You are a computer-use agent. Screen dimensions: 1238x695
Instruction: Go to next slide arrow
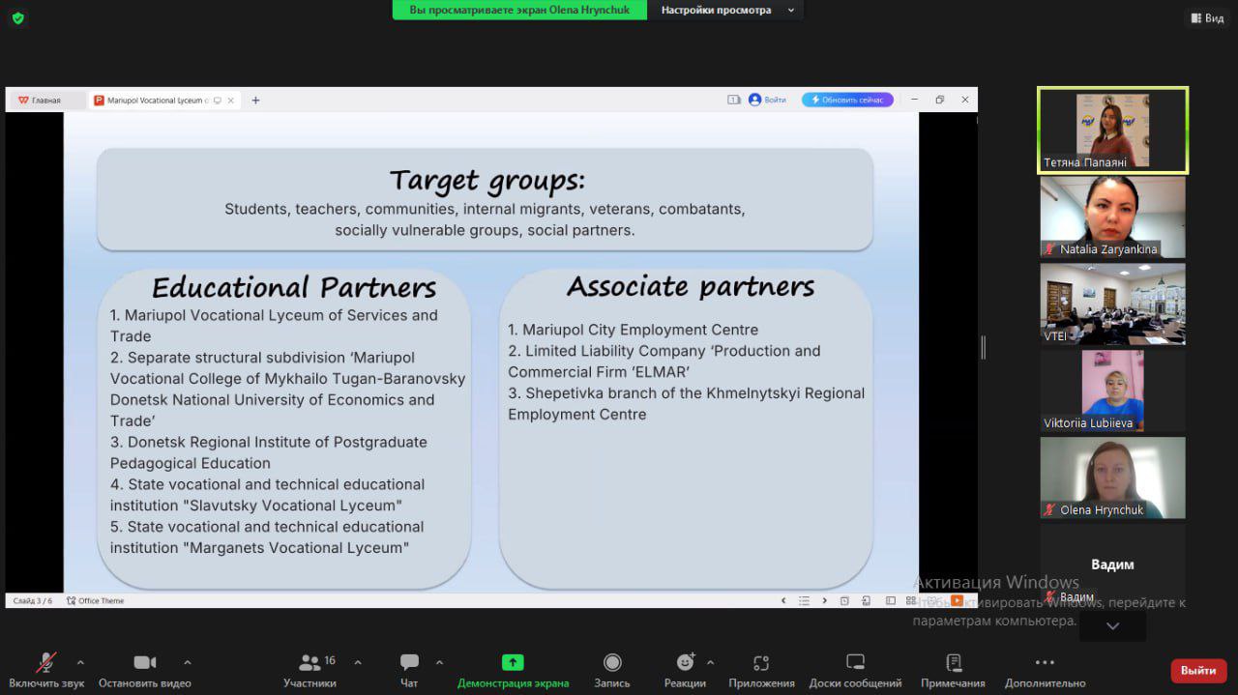[x=824, y=600]
